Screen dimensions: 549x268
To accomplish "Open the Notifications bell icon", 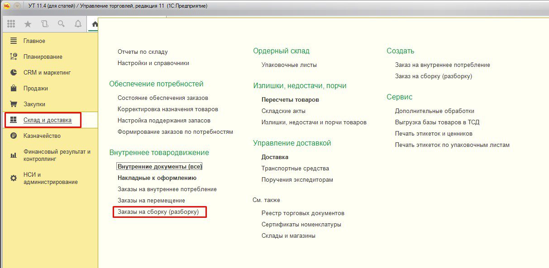I will click(78, 24).
